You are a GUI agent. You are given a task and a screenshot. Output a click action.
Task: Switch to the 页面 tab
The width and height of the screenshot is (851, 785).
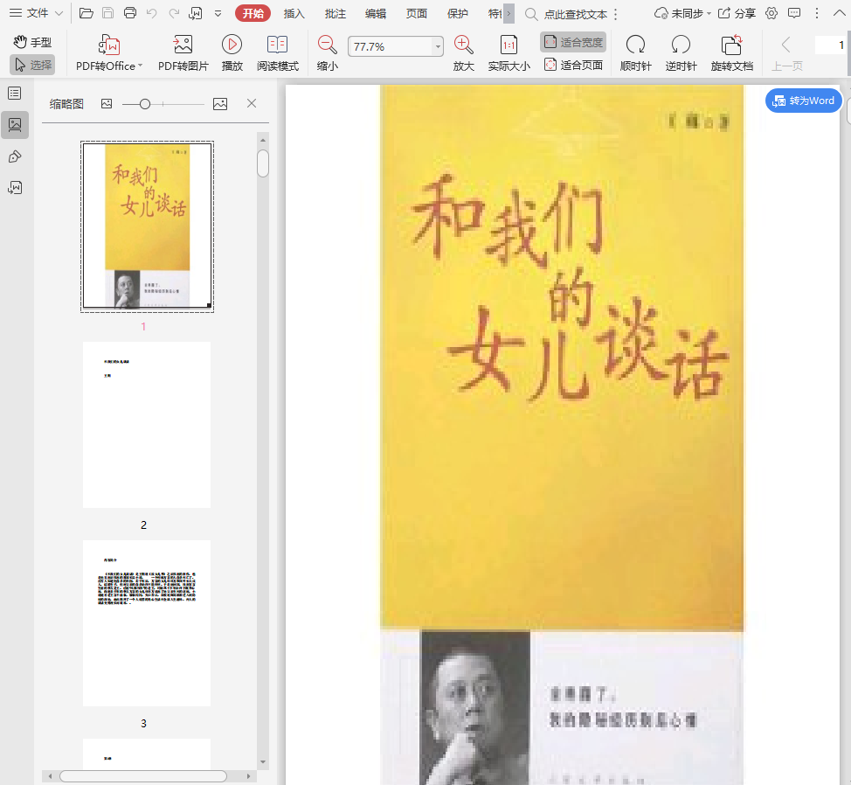(x=416, y=14)
